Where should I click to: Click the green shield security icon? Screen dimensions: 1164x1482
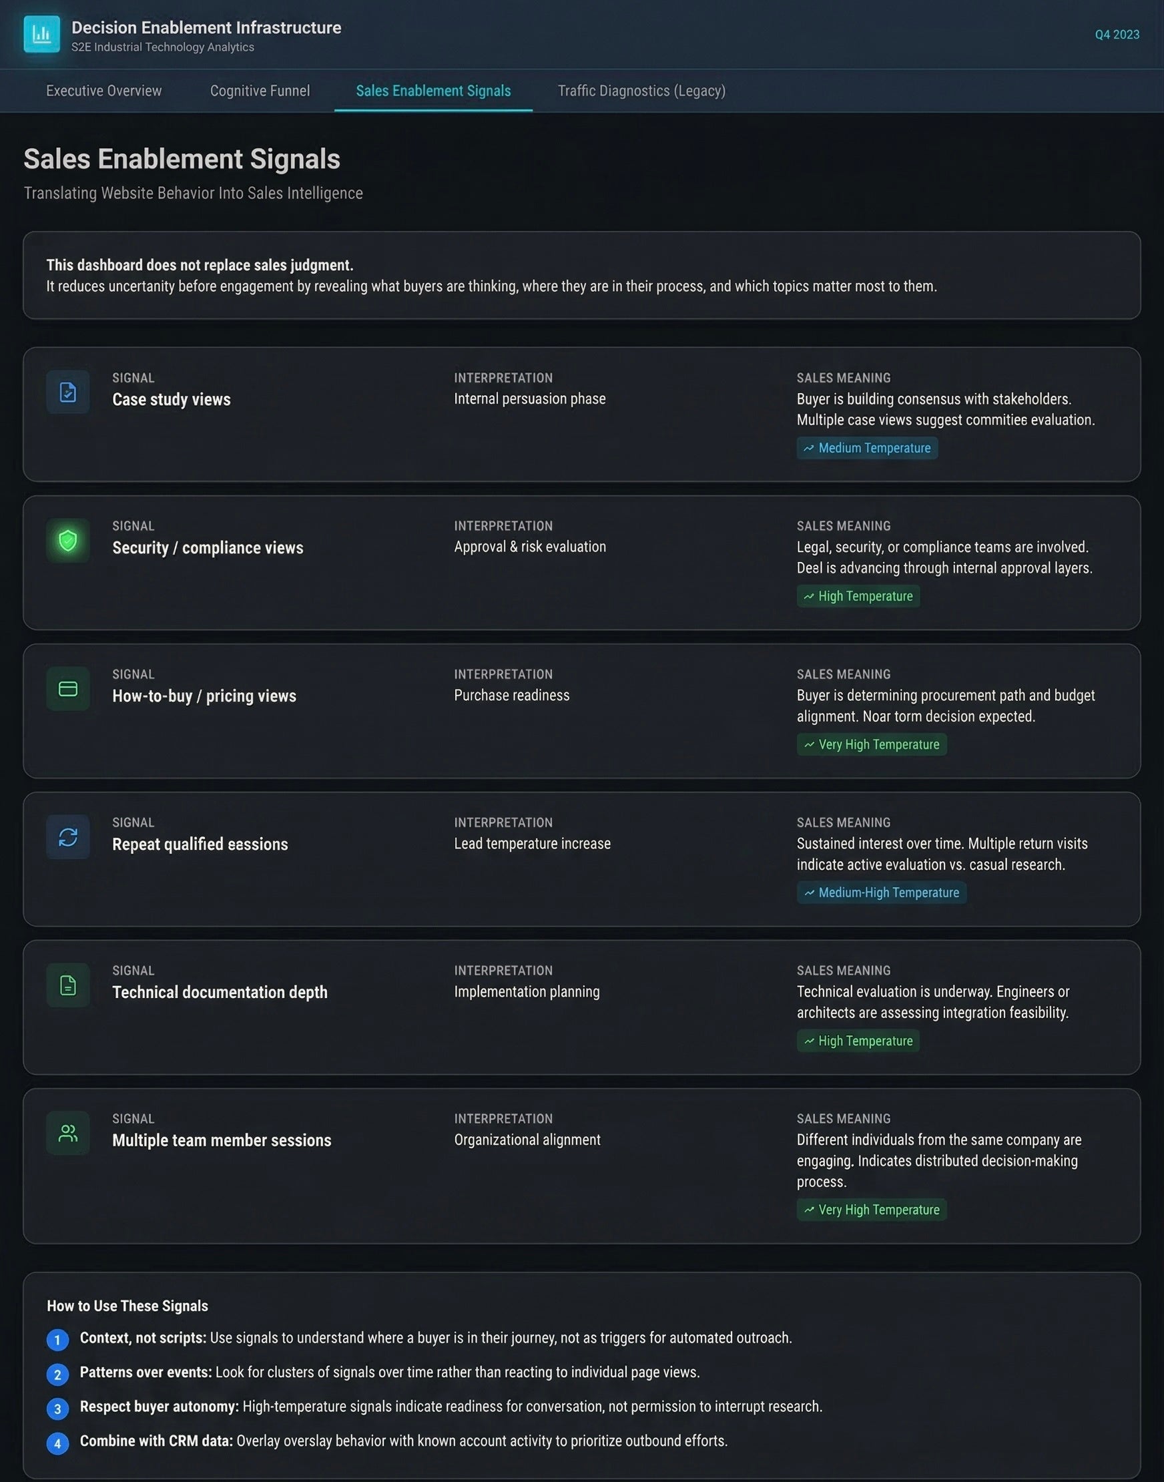point(68,541)
